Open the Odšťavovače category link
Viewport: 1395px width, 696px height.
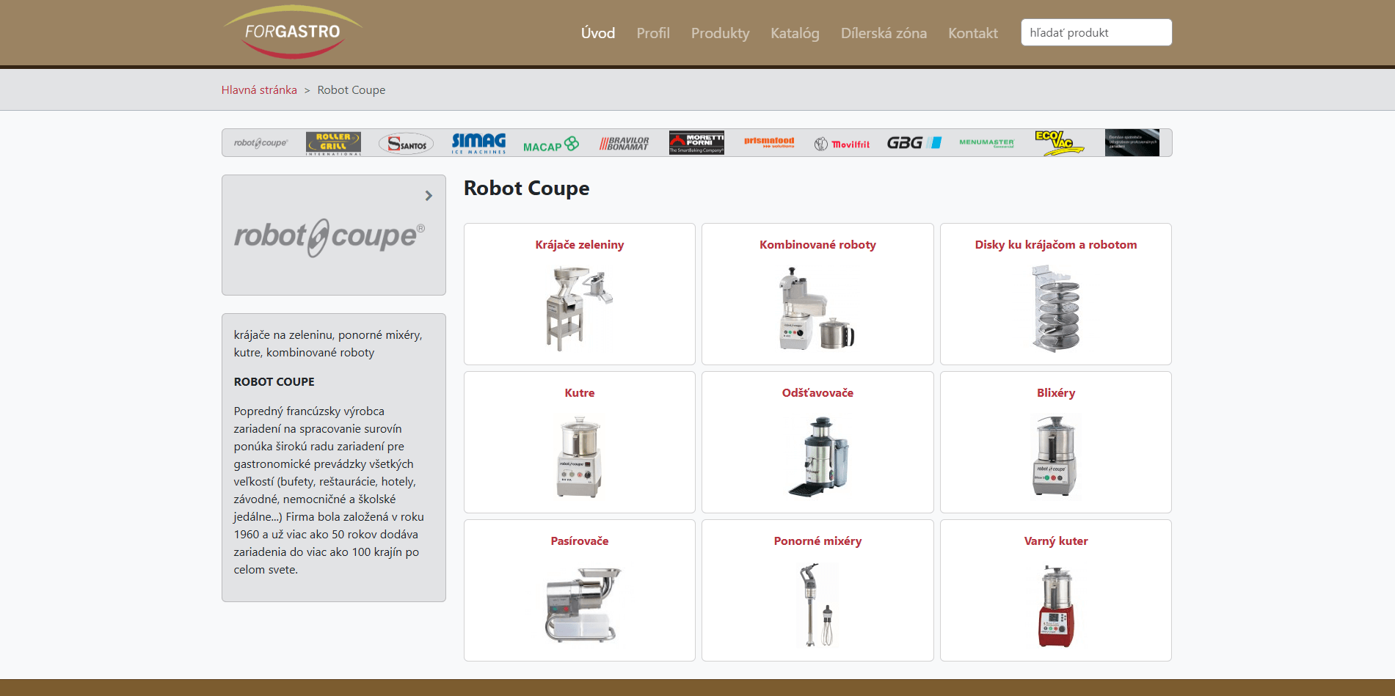pos(817,393)
